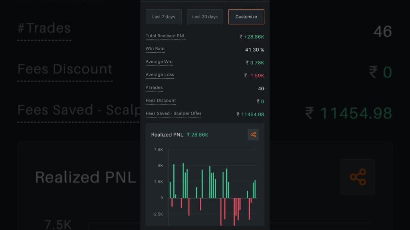
Task: Click the +28.86K total PNL value
Action: tap(252, 37)
